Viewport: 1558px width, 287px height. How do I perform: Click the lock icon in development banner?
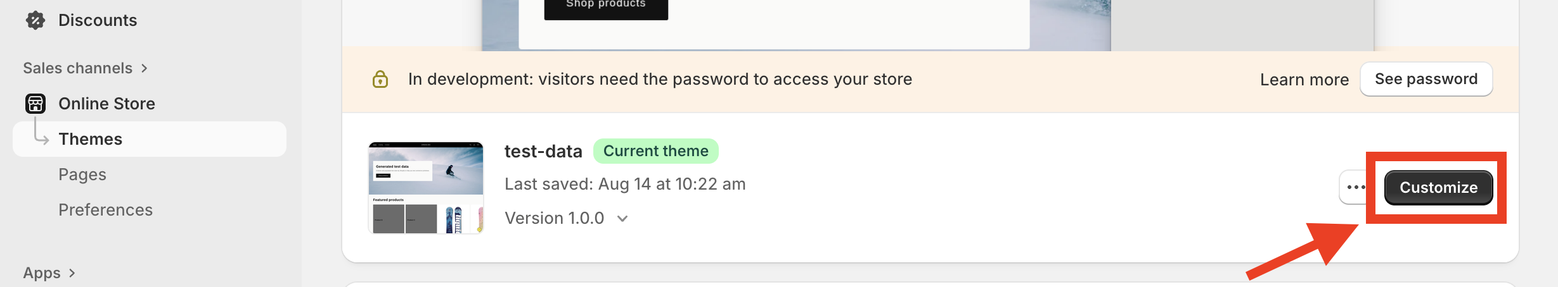[x=380, y=79]
